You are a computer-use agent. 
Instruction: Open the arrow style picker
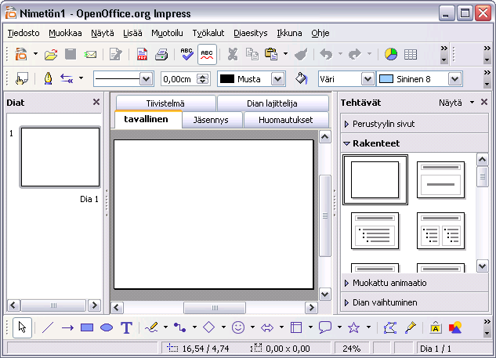pos(67,78)
